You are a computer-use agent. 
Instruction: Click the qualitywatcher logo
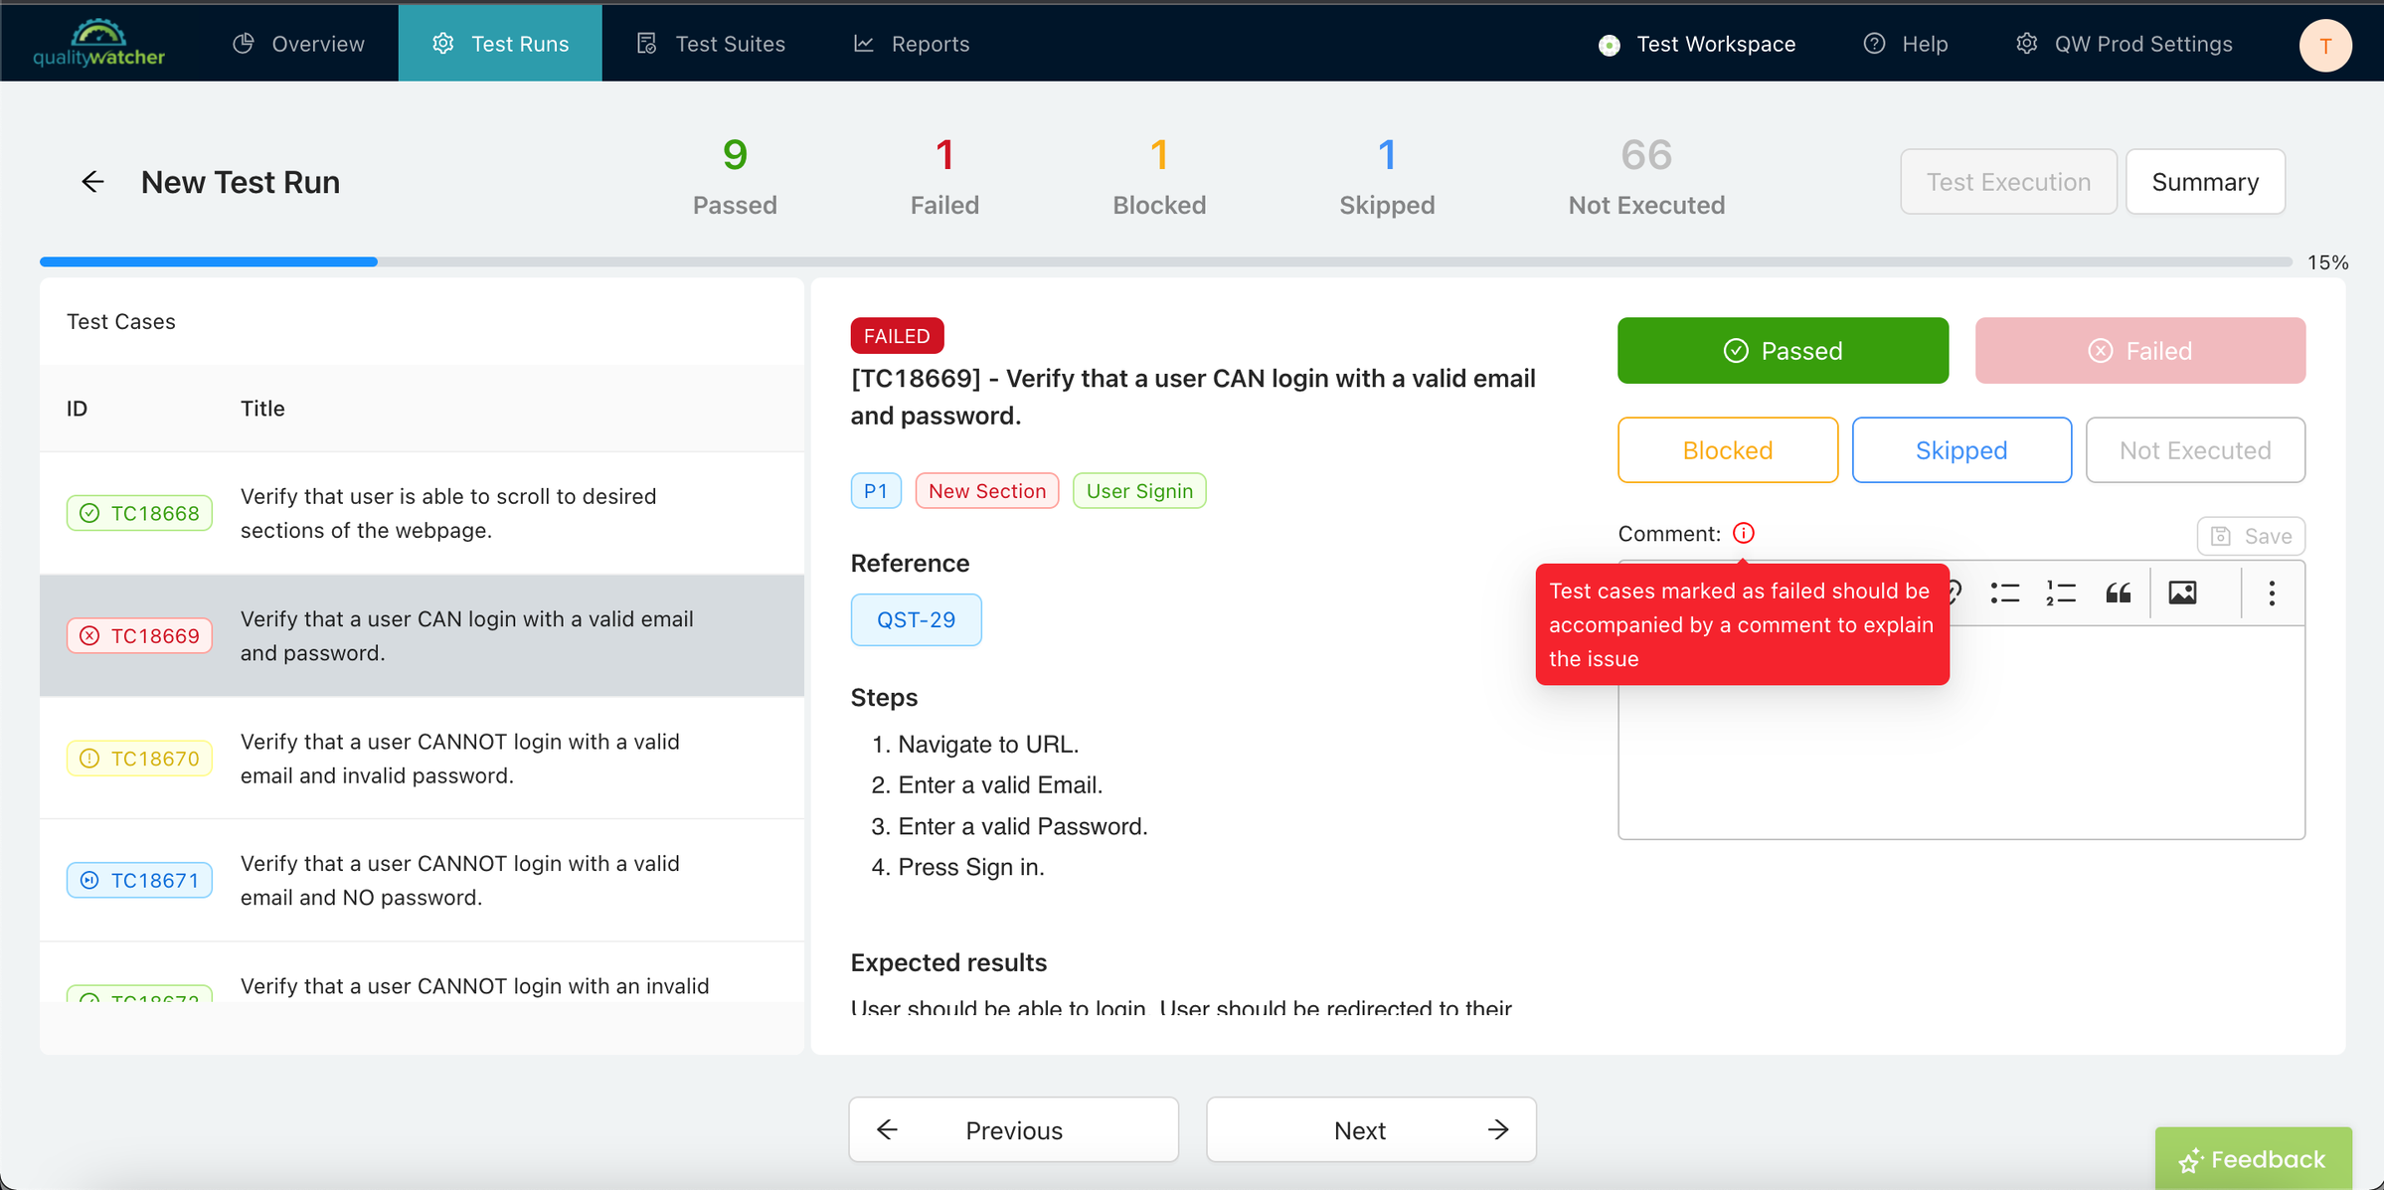tap(98, 44)
